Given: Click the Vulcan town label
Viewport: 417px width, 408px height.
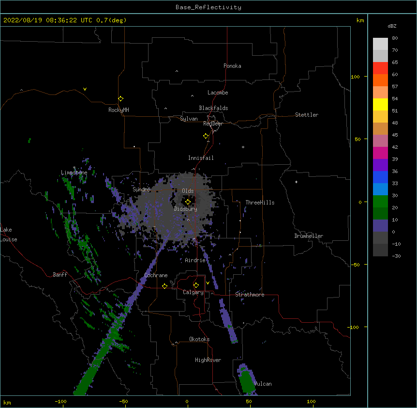Looking at the screenshot, I should click(x=263, y=384).
